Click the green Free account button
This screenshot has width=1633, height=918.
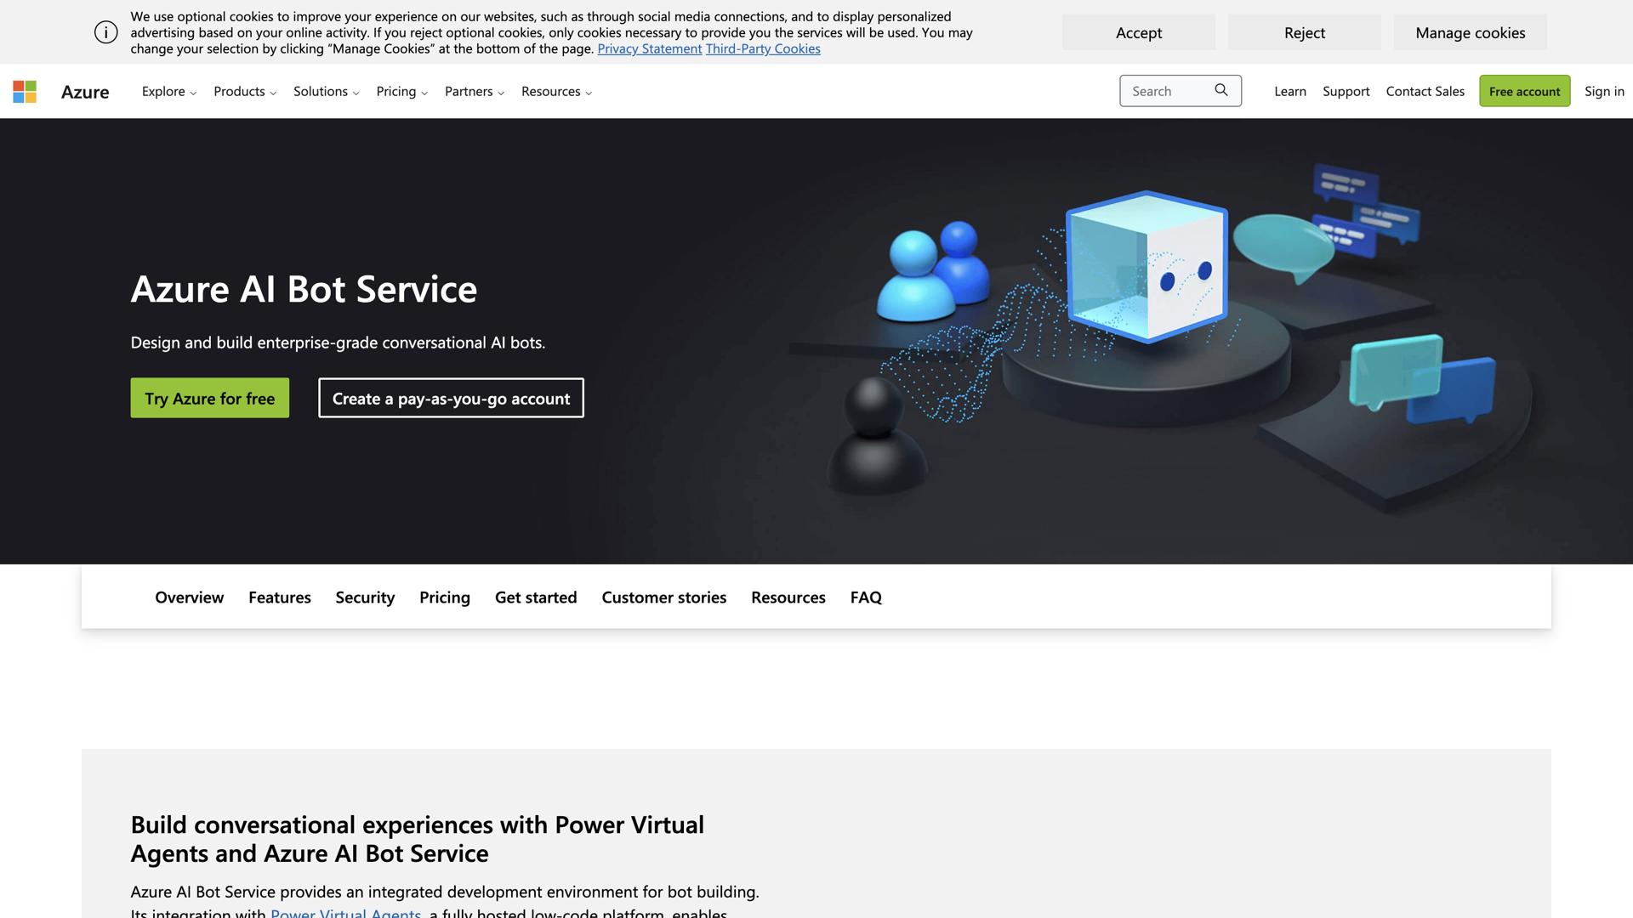point(1524,91)
